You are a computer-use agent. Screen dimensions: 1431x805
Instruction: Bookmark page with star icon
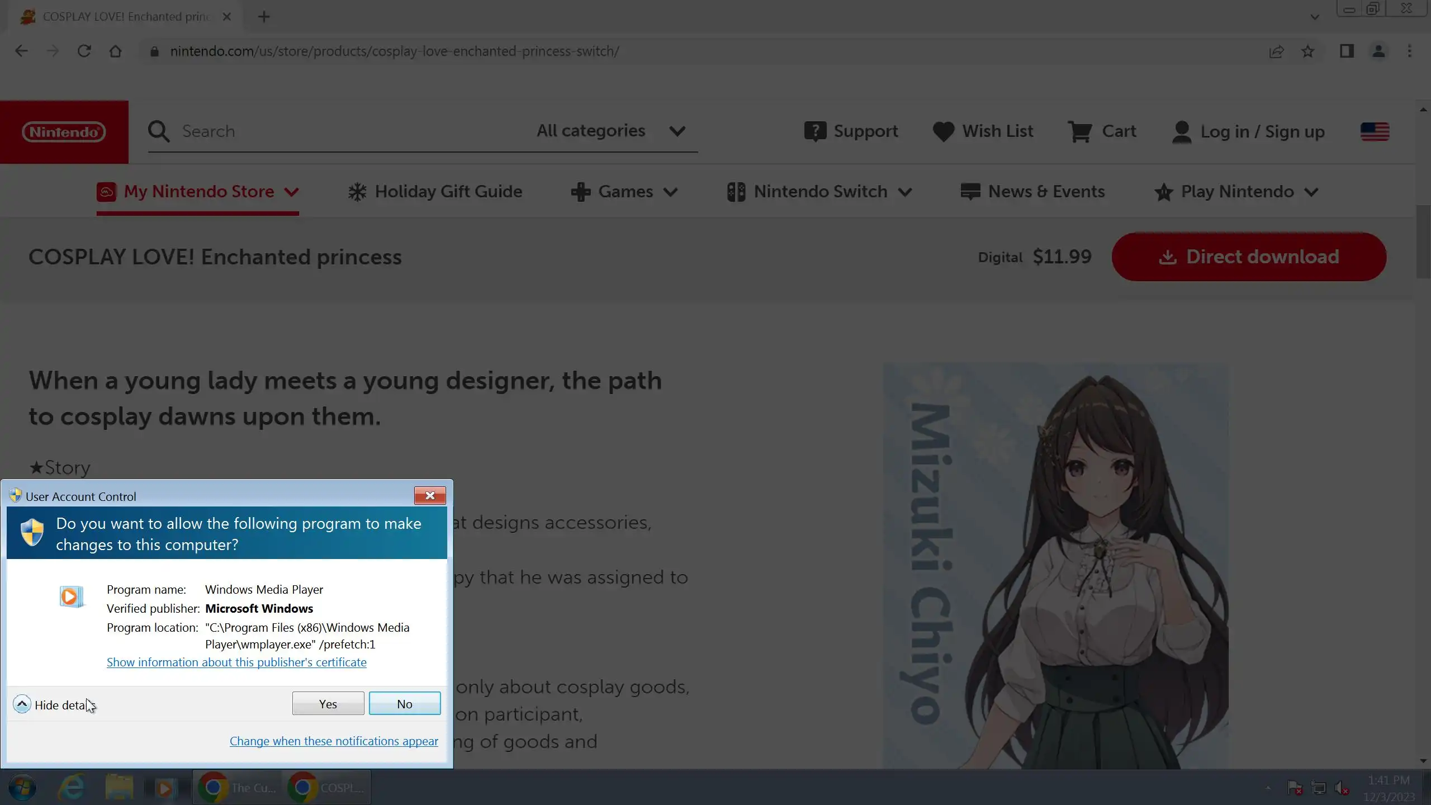coord(1307,51)
